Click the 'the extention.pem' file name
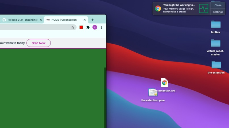 [x=153, y=100]
